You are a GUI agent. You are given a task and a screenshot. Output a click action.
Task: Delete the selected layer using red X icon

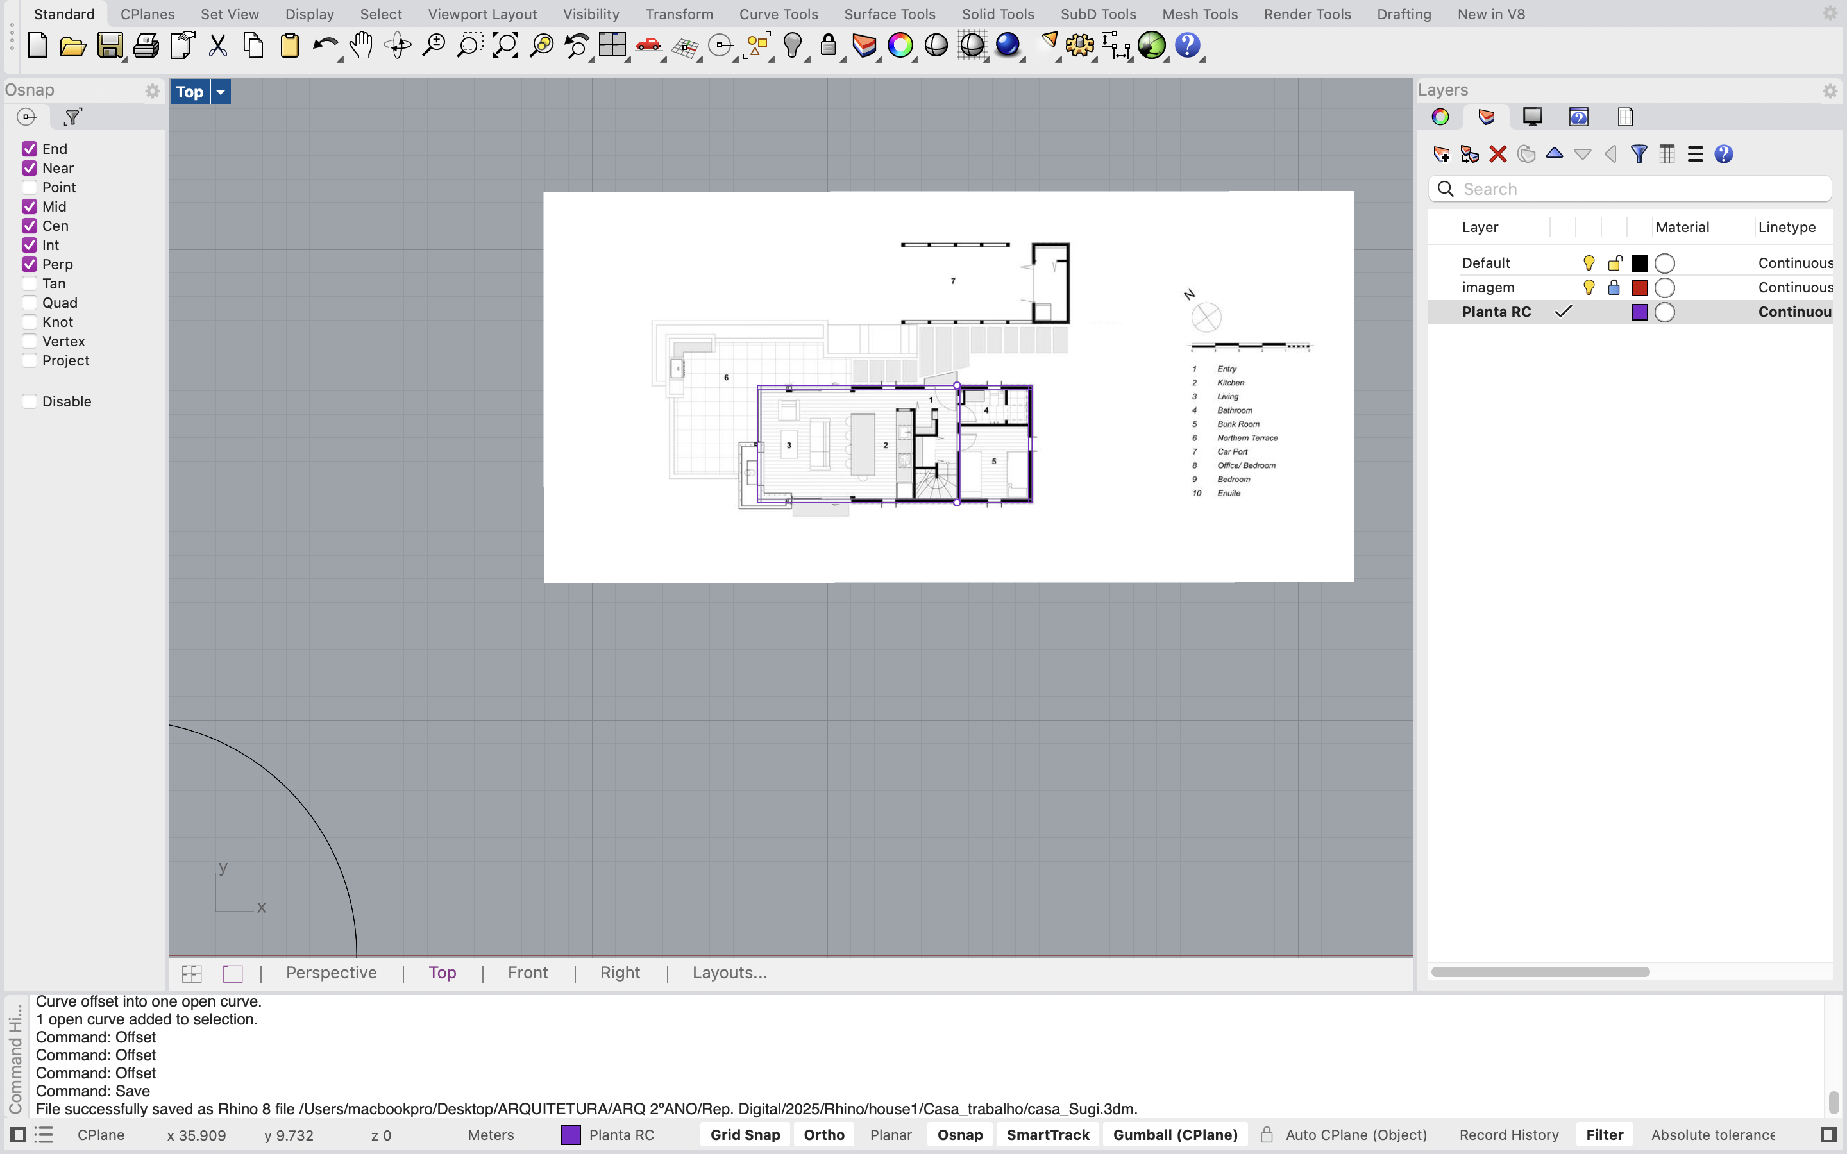[1497, 153]
